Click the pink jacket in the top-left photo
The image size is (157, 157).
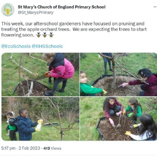62,68
